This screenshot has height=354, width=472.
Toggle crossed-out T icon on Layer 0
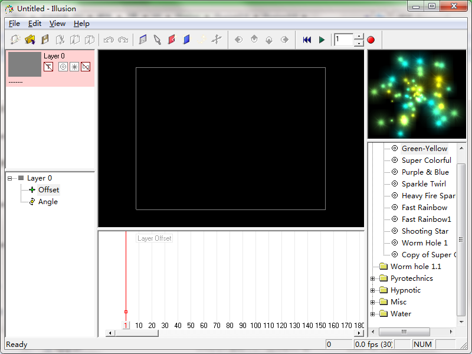click(48, 67)
